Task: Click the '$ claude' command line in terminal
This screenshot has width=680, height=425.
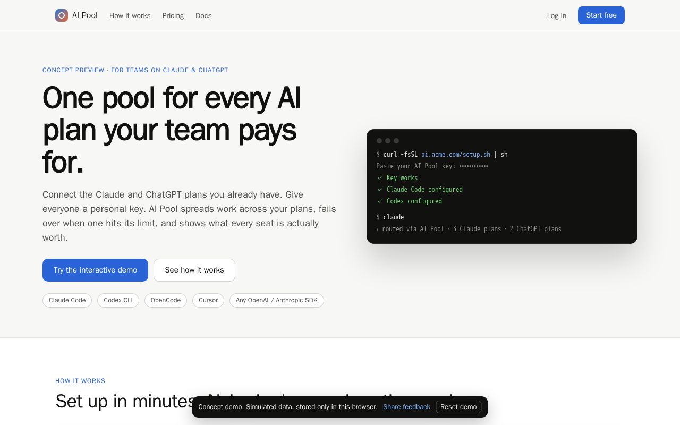Action: (390, 217)
